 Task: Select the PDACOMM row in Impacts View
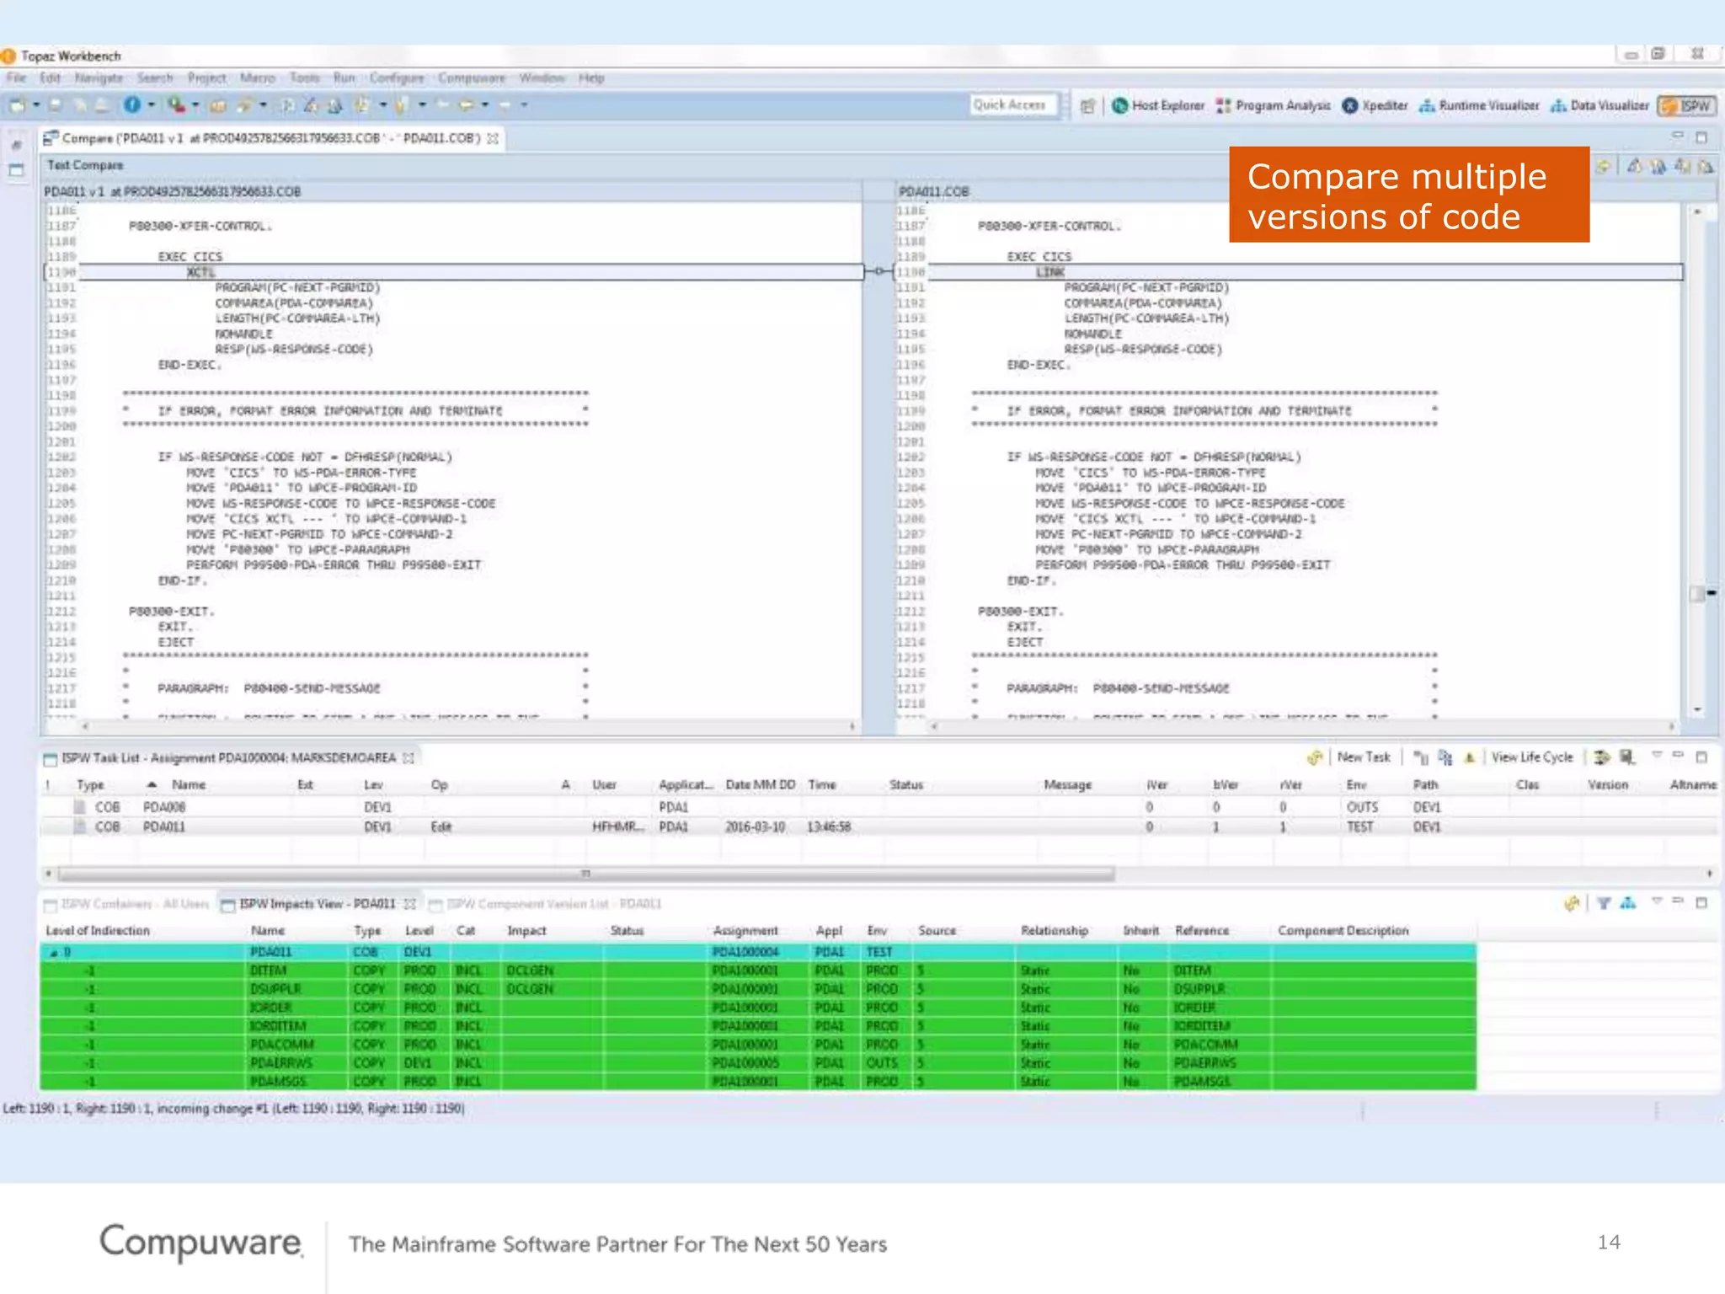click(758, 1045)
